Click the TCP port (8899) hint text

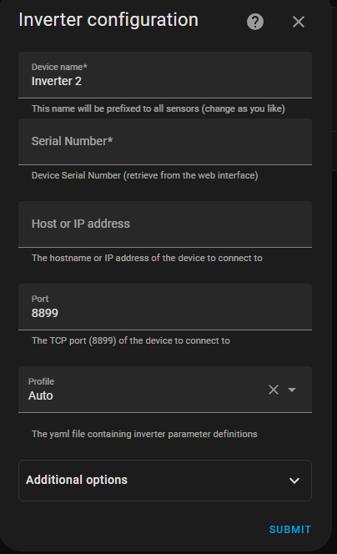click(x=131, y=340)
